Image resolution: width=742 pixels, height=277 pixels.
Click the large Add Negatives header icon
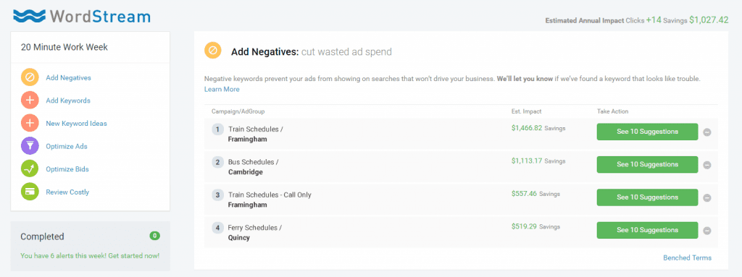212,51
